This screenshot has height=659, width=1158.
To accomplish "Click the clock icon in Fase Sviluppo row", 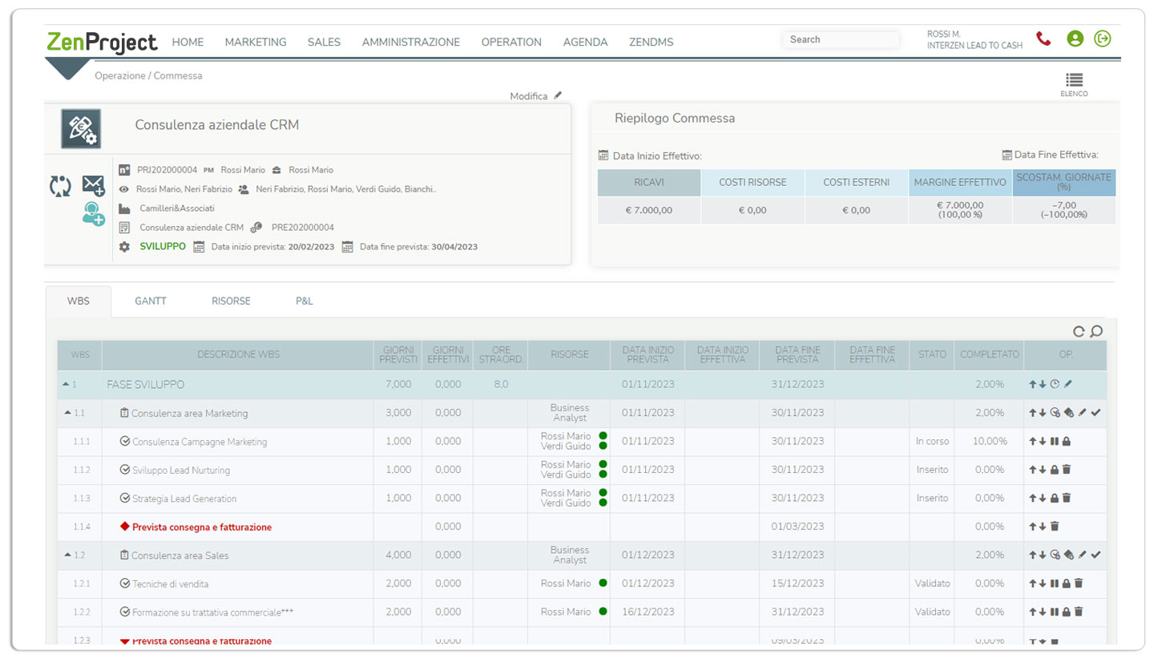I will pyautogui.click(x=1055, y=384).
